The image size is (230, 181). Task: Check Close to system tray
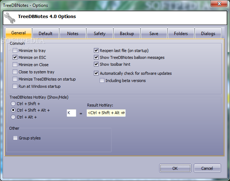coord(15,72)
